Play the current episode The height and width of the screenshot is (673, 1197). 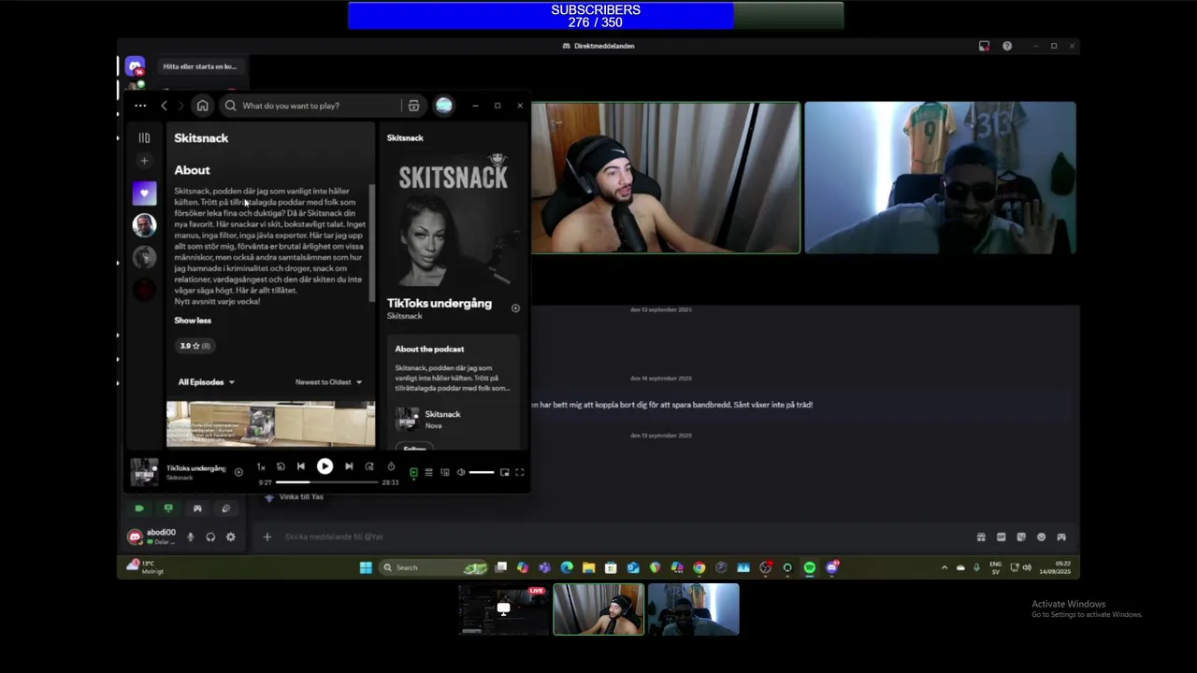click(324, 466)
